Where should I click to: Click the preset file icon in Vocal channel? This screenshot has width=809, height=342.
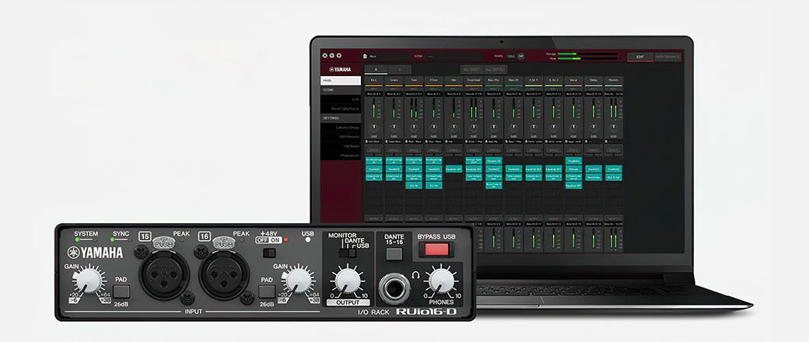click(566, 141)
